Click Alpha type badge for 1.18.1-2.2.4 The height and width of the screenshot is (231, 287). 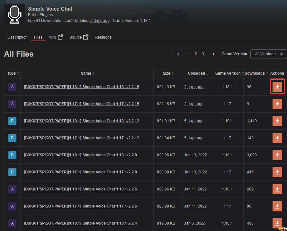point(12,223)
